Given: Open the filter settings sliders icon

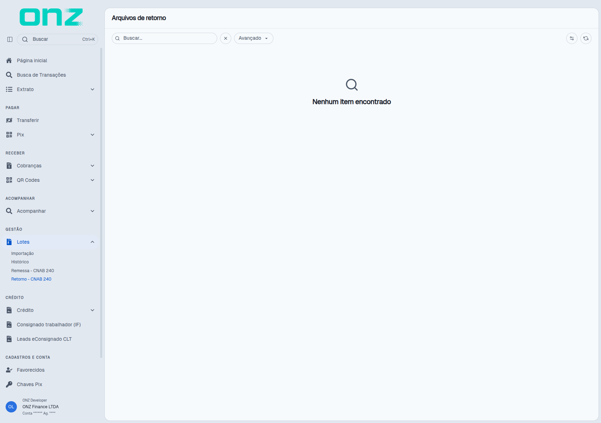Looking at the screenshot, I should click(572, 38).
